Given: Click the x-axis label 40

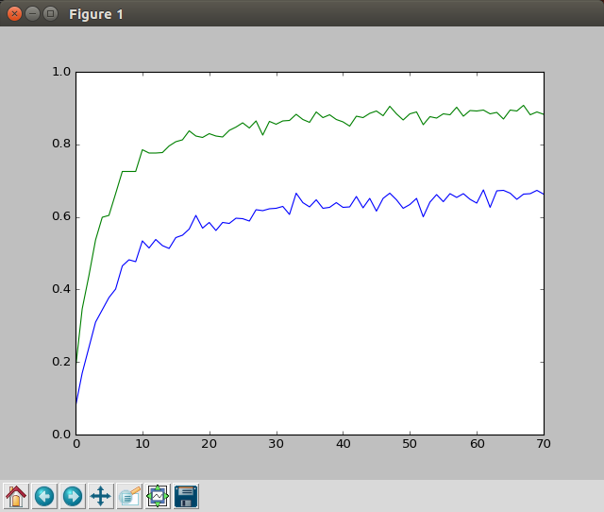Looking at the screenshot, I should pos(344,444).
